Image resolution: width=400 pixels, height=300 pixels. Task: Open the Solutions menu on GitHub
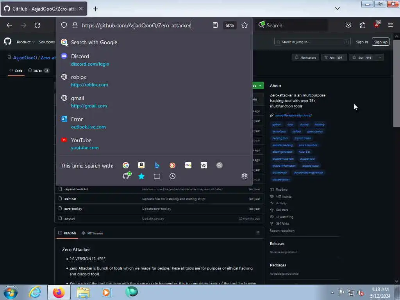47,42
